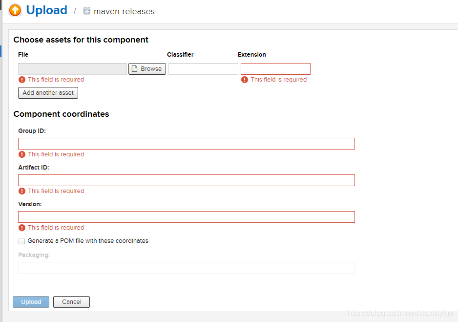The image size is (458, 322).
Task: Click the orange Upload arrow icon
Action: [x=15, y=10]
